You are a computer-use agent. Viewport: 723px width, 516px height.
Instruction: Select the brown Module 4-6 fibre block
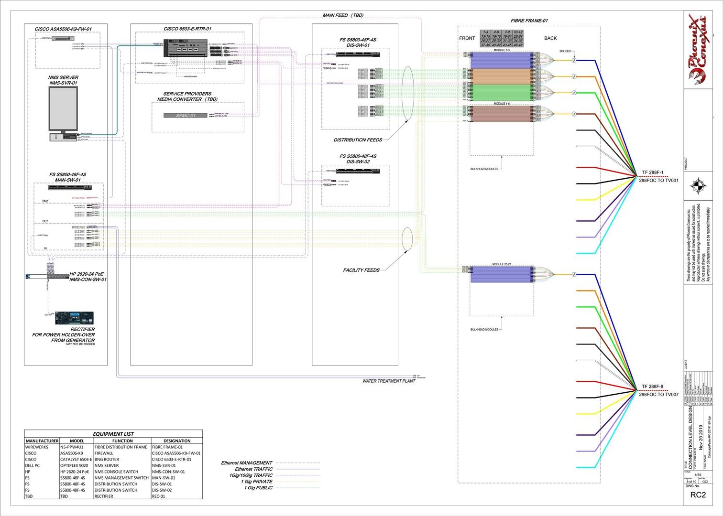[502, 114]
